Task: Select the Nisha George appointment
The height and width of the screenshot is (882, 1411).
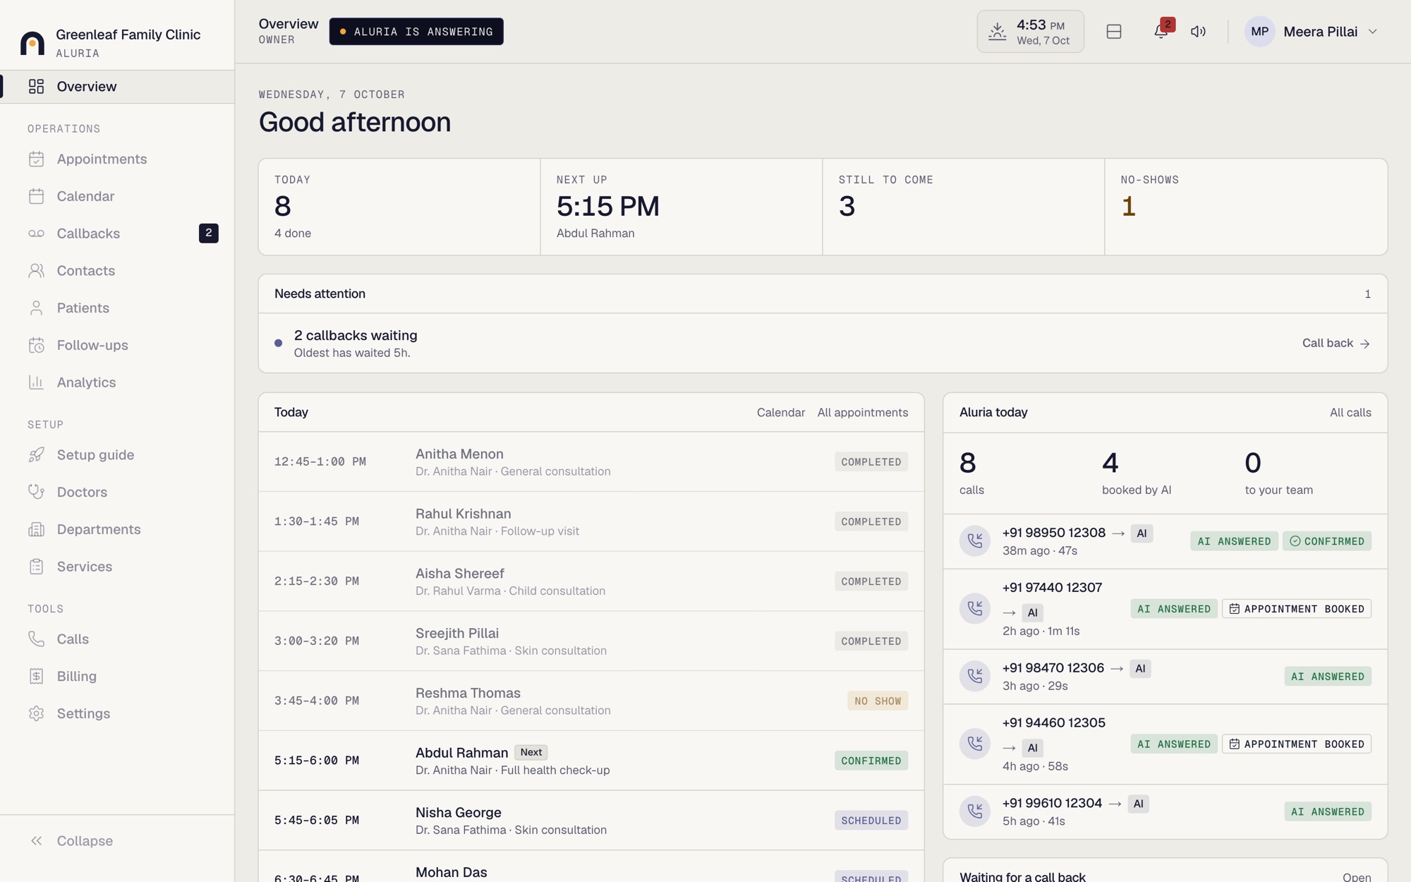Action: (591, 821)
